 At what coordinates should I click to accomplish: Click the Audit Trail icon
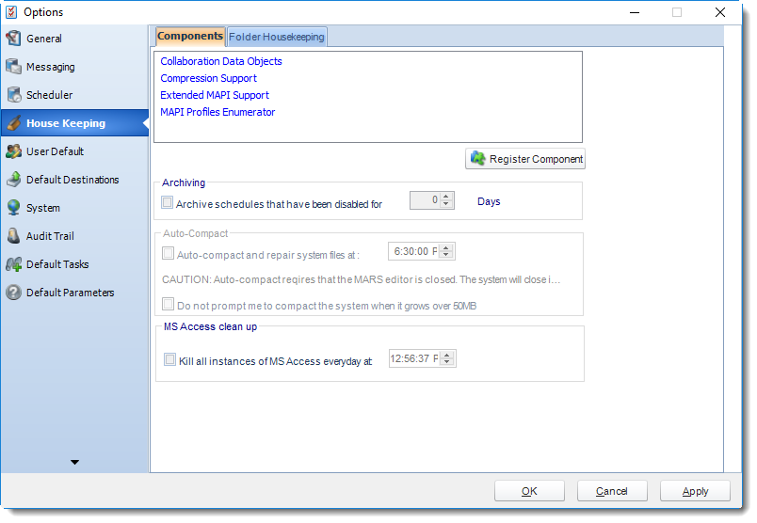tap(13, 236)
